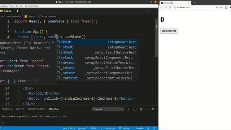Click the yarn build text in terminal
Viewport: 231px width, 130px height.
pyautogui.click(x=58, y=116)
